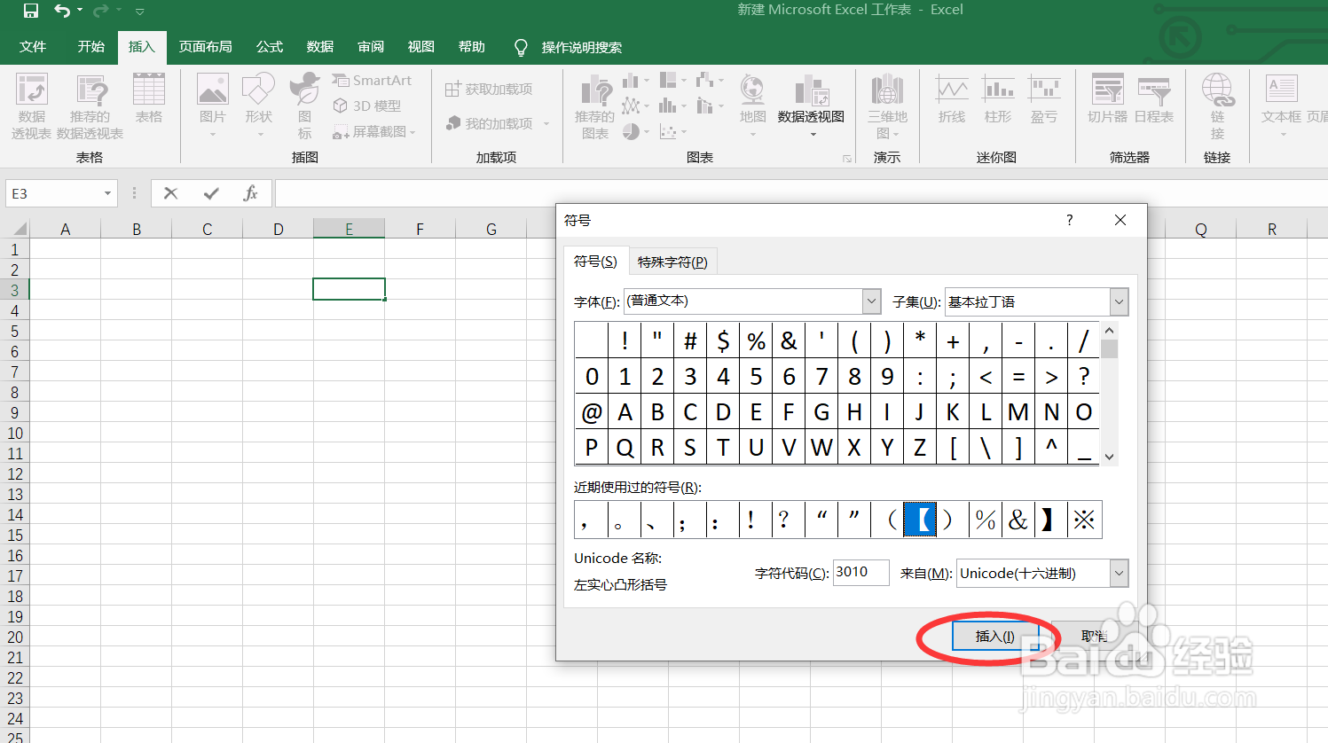The width and height of the screenshot is (1328, 743).
Task: Open the PivotTable tool
Action: (31, 106)
